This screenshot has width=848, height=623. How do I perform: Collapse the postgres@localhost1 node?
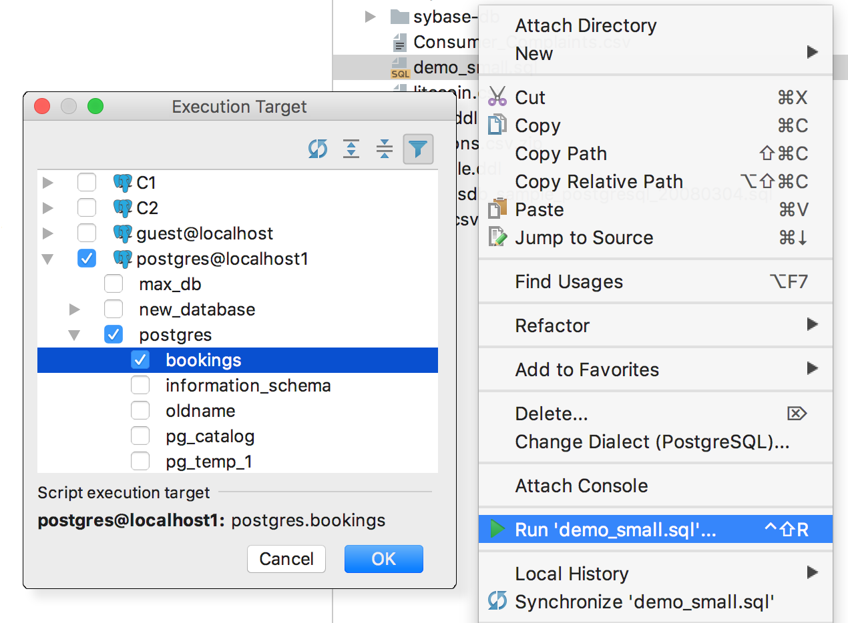(47, 259)
